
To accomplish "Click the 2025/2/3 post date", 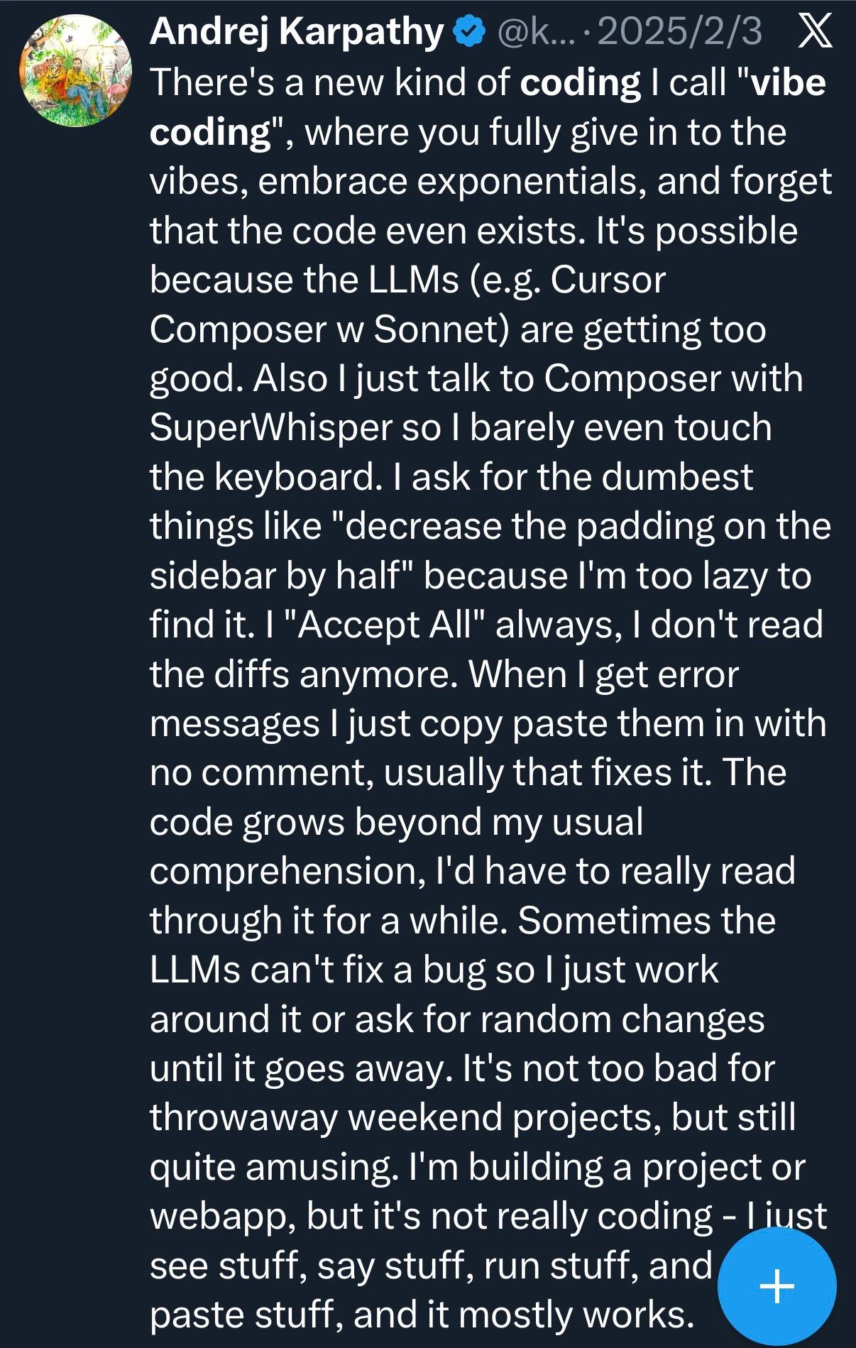I will (680, 32).
